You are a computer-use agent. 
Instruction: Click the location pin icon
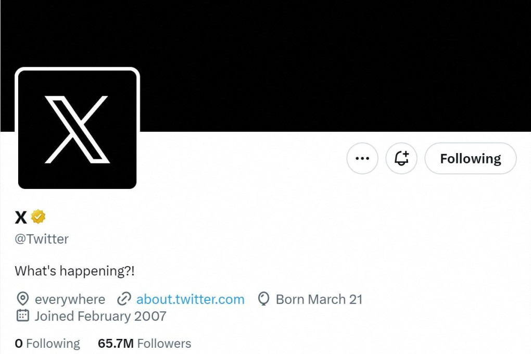tap(22, 299)
